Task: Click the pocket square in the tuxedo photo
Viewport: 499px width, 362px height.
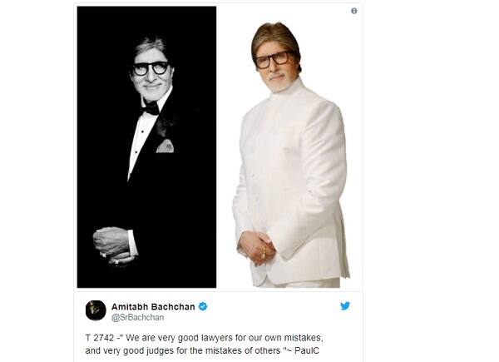Action: click(165, 146)
